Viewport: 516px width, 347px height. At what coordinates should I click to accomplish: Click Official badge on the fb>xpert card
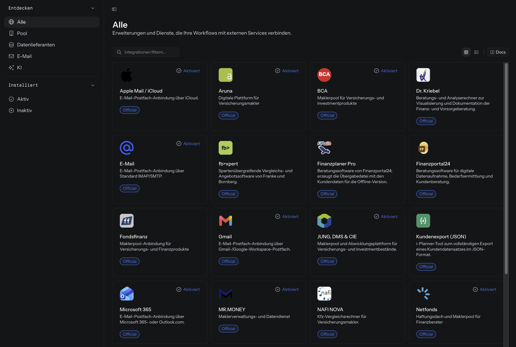click(228, 194)
